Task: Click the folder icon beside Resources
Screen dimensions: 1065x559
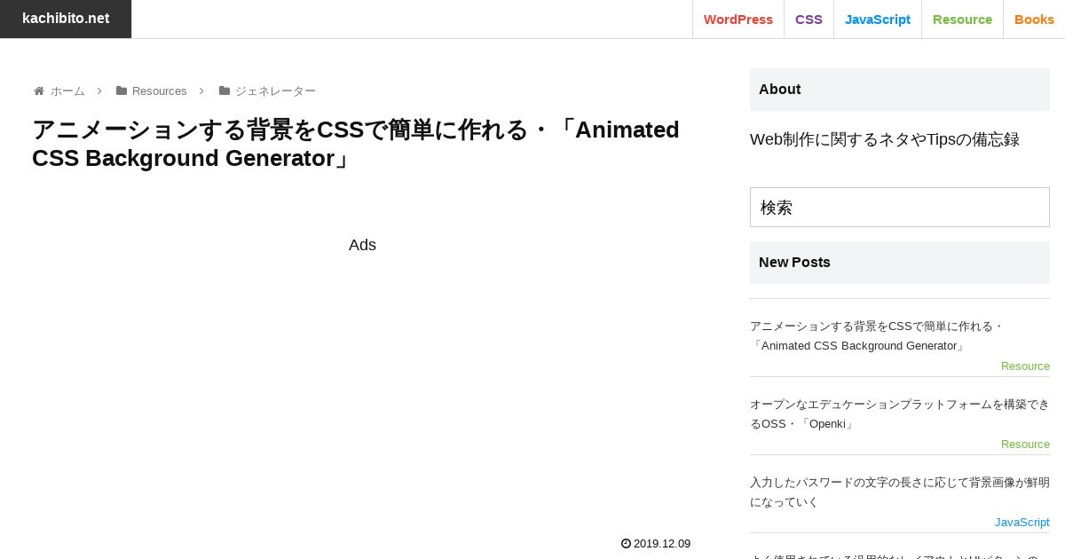Action: point(122,91)
